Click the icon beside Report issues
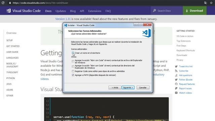215x121 pixels. click(176, 88)
